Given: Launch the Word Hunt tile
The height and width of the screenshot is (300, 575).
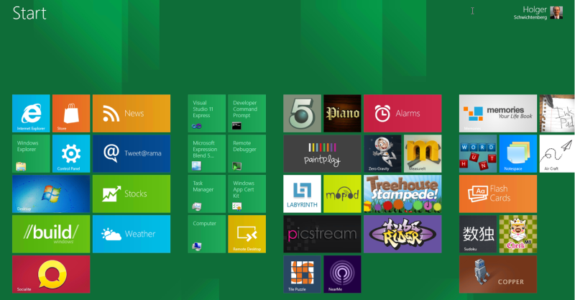Looking at the screenshot, I should point(478,153).
